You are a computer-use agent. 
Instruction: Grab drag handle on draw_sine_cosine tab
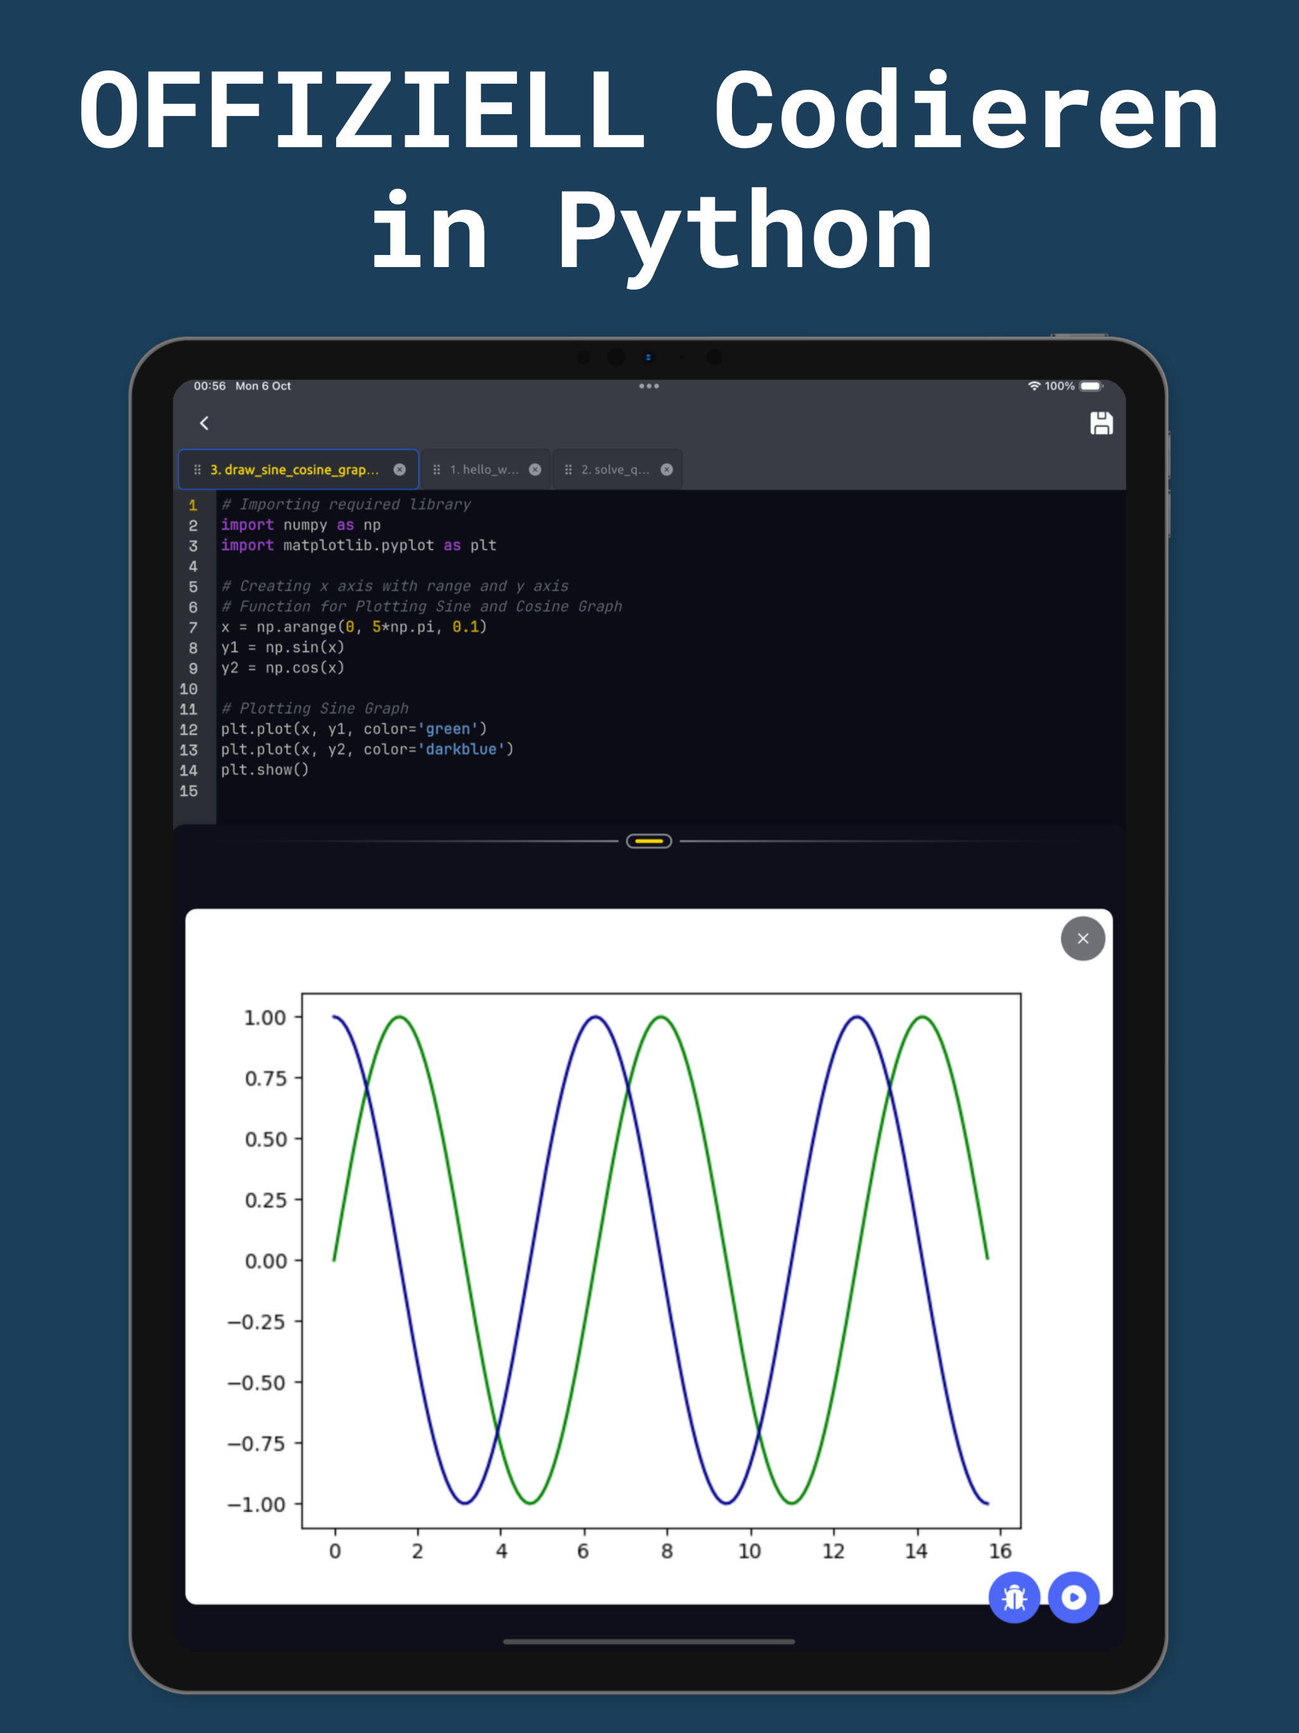click(197, 469)
